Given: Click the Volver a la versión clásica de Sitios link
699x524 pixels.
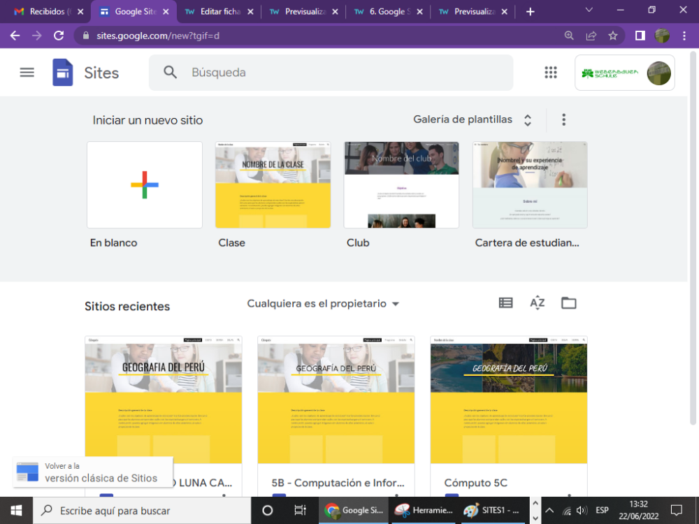Looking at the screenshot, I should (93, 472).
